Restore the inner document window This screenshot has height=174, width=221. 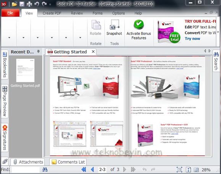(211, 13)
